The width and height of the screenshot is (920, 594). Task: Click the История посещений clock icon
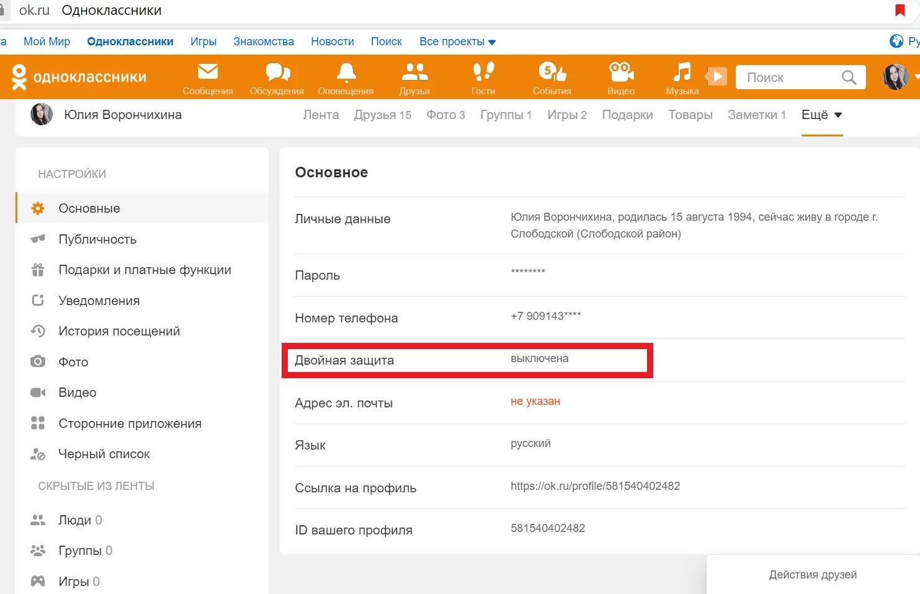coord(38,331)
